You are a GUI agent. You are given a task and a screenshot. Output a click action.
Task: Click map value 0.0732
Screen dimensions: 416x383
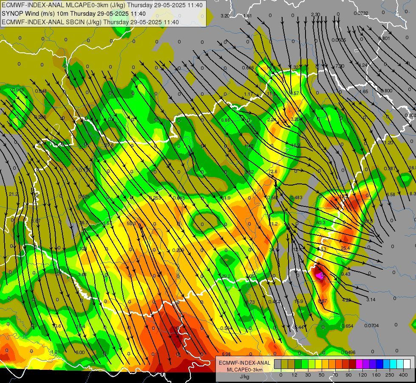[361, 13]
